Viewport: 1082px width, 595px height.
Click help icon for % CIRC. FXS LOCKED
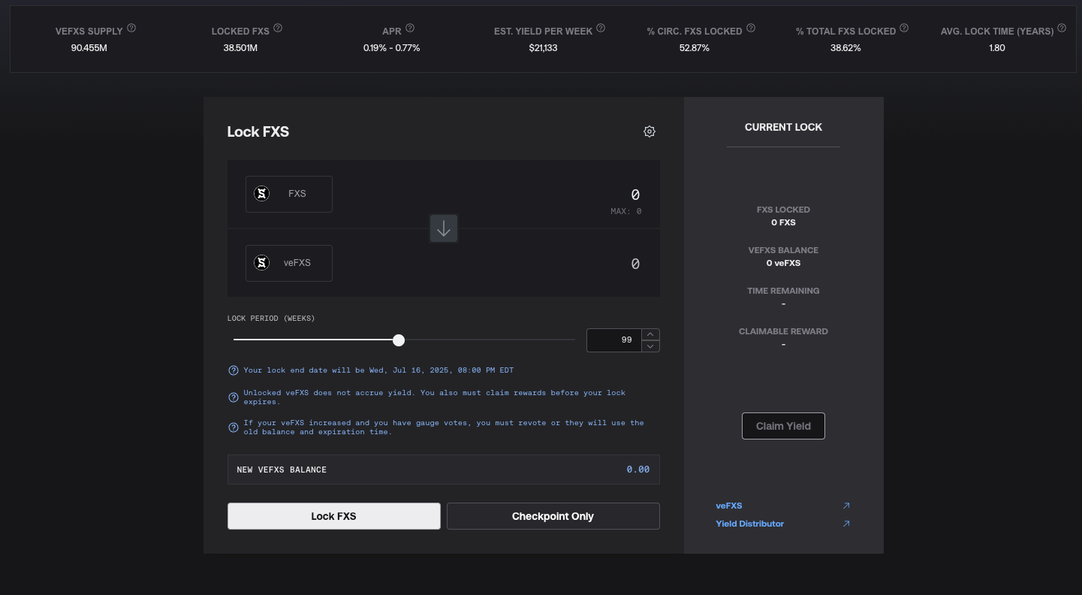click(x=751, y=28)
